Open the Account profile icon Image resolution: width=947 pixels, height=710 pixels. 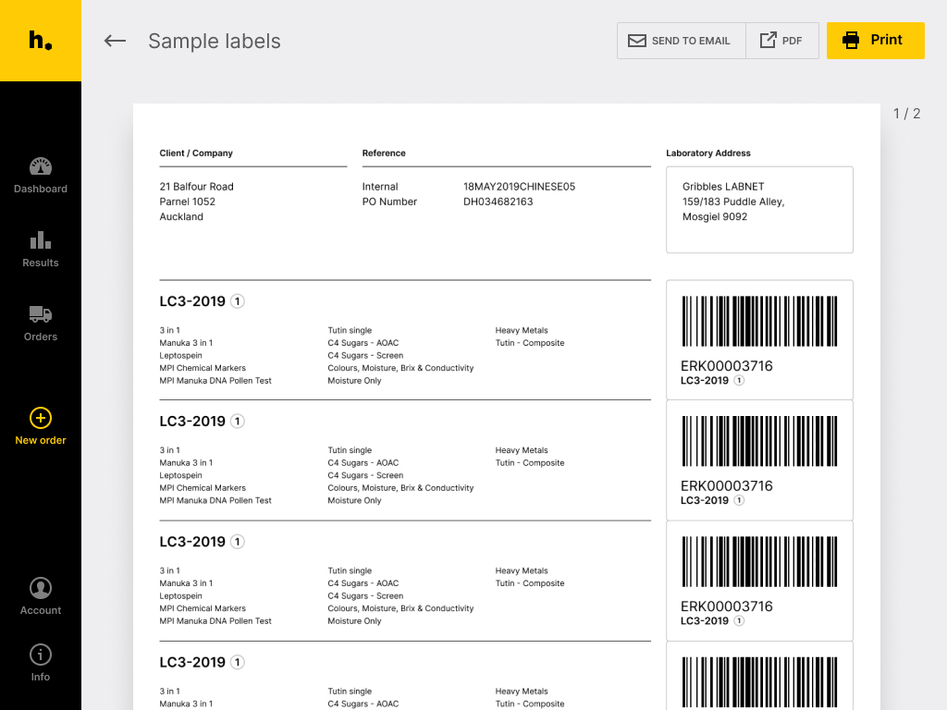pos(41,588)
